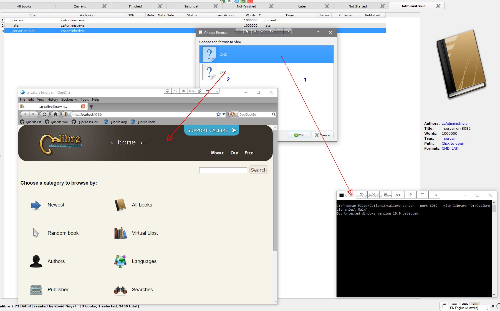The width and height of the screenshot is (500, 311).
Task: Click the zzAdministrivia author link
Action: [x=454, y=123]
